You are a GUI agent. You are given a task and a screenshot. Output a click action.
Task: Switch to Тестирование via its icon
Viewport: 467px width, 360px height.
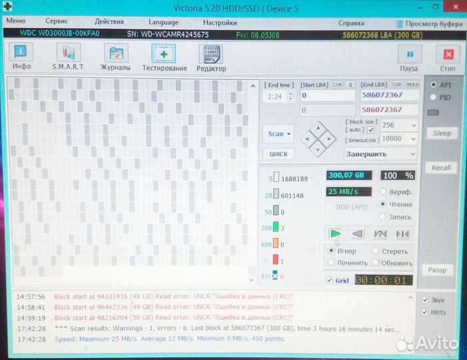point(164,53)
